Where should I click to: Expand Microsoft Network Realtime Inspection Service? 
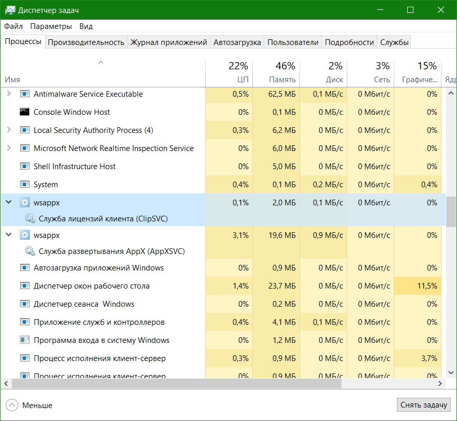9,148
